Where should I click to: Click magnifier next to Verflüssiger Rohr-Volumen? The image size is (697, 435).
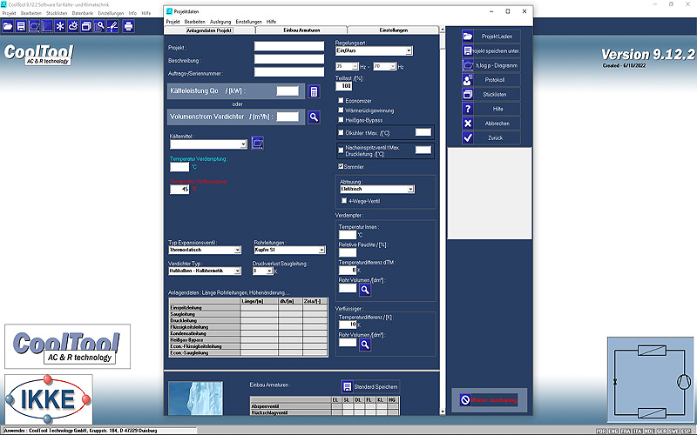click(366, 344)
